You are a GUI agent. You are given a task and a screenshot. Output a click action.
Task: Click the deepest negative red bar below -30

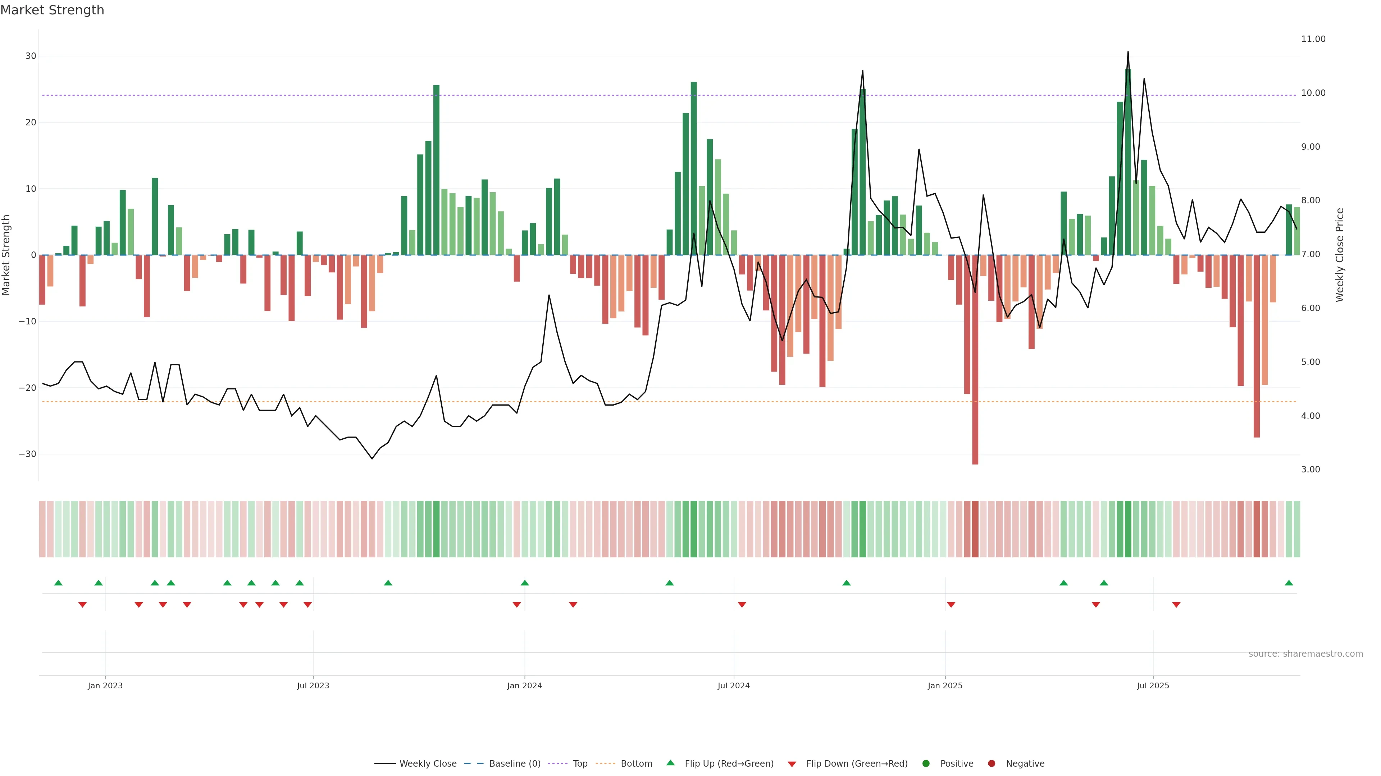[x=975, y=375]
